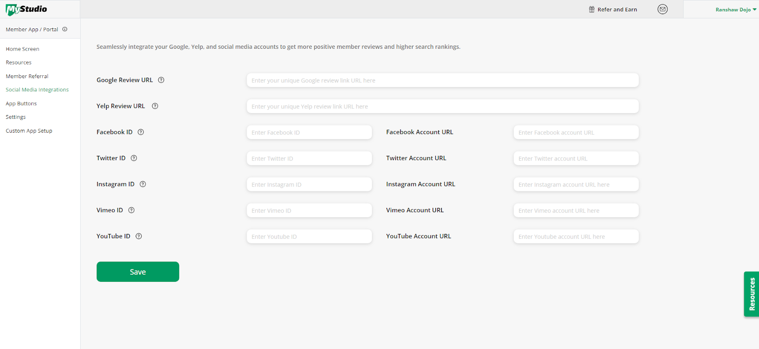Focus the Google review link URL field
The height and width of the screenshot is (349, 759).
[x=443, y=80]
